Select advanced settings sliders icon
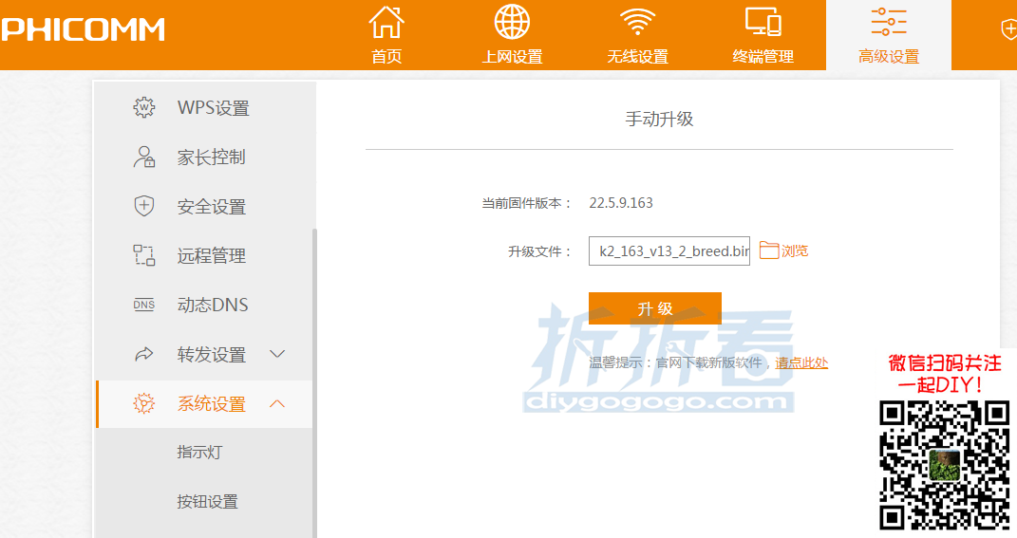Viewport: 1017px width, 538px height. click(888, 22)
